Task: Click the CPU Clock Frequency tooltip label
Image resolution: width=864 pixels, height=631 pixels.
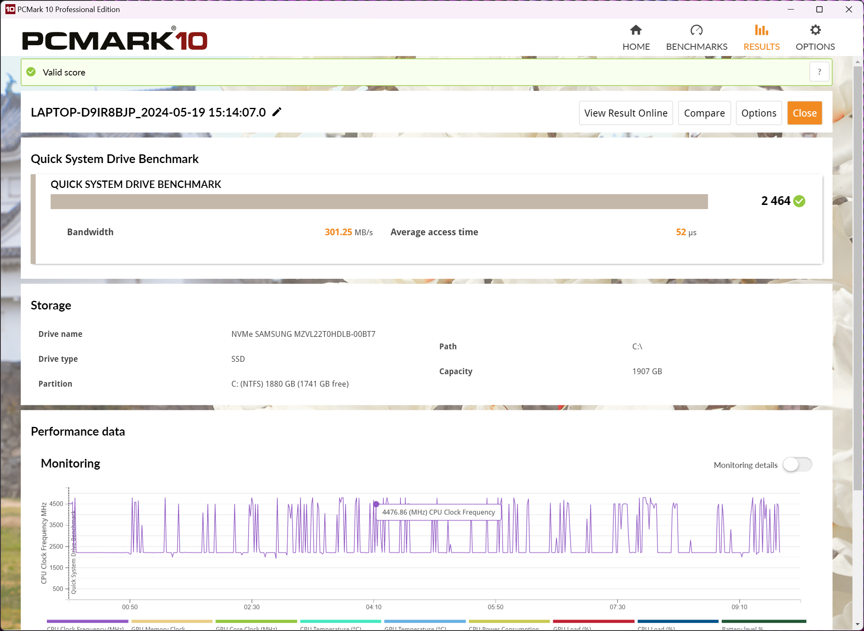Action: pyautogui.click(x=438, y=512)
